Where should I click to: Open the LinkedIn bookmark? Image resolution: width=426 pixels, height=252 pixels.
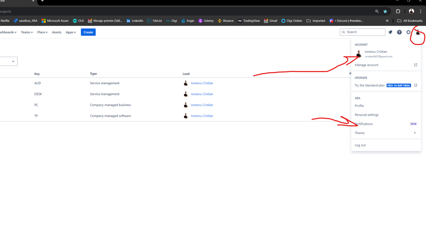click(x=135, y=20)
